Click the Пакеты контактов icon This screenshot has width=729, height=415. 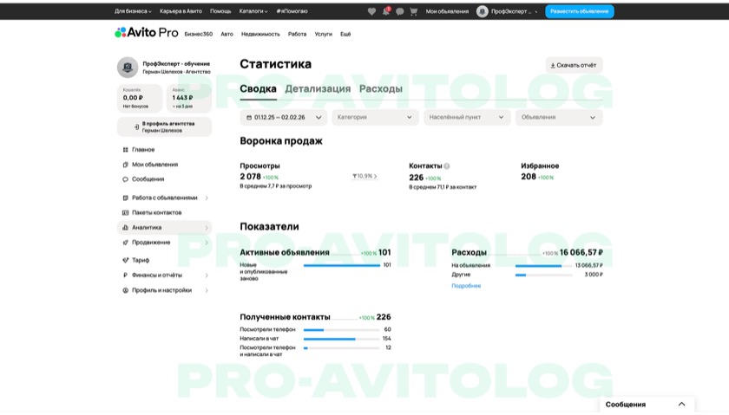point(125,212)
